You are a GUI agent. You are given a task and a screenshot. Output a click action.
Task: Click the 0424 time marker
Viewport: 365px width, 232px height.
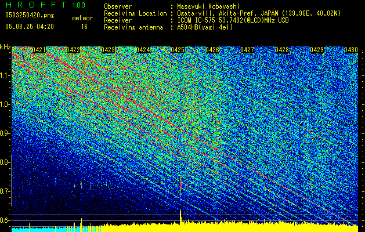(143, 50)
